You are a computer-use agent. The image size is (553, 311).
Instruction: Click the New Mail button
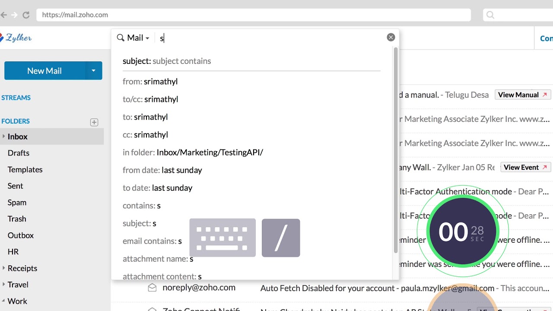(44, 70)
